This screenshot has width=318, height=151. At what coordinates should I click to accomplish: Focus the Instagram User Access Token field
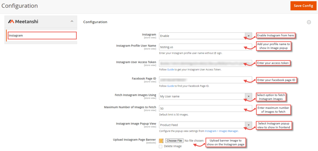(205, 63)
